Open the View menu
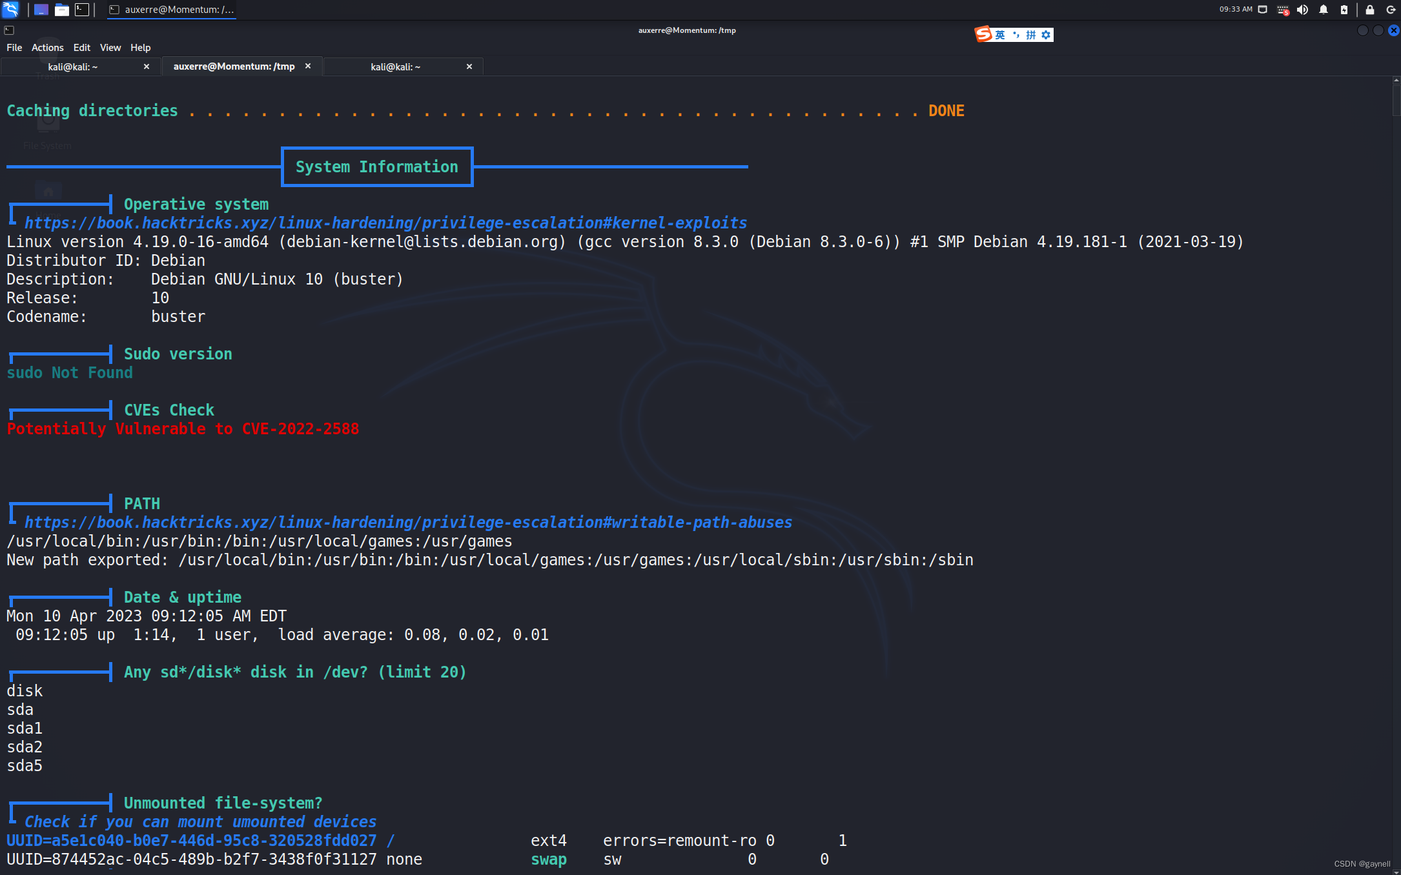The height and width of the screenshot is (875, 1401). 110,48
